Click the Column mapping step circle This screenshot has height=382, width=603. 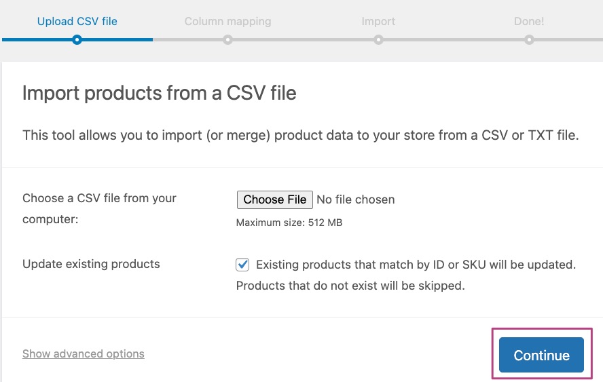[x=227, y=40]
